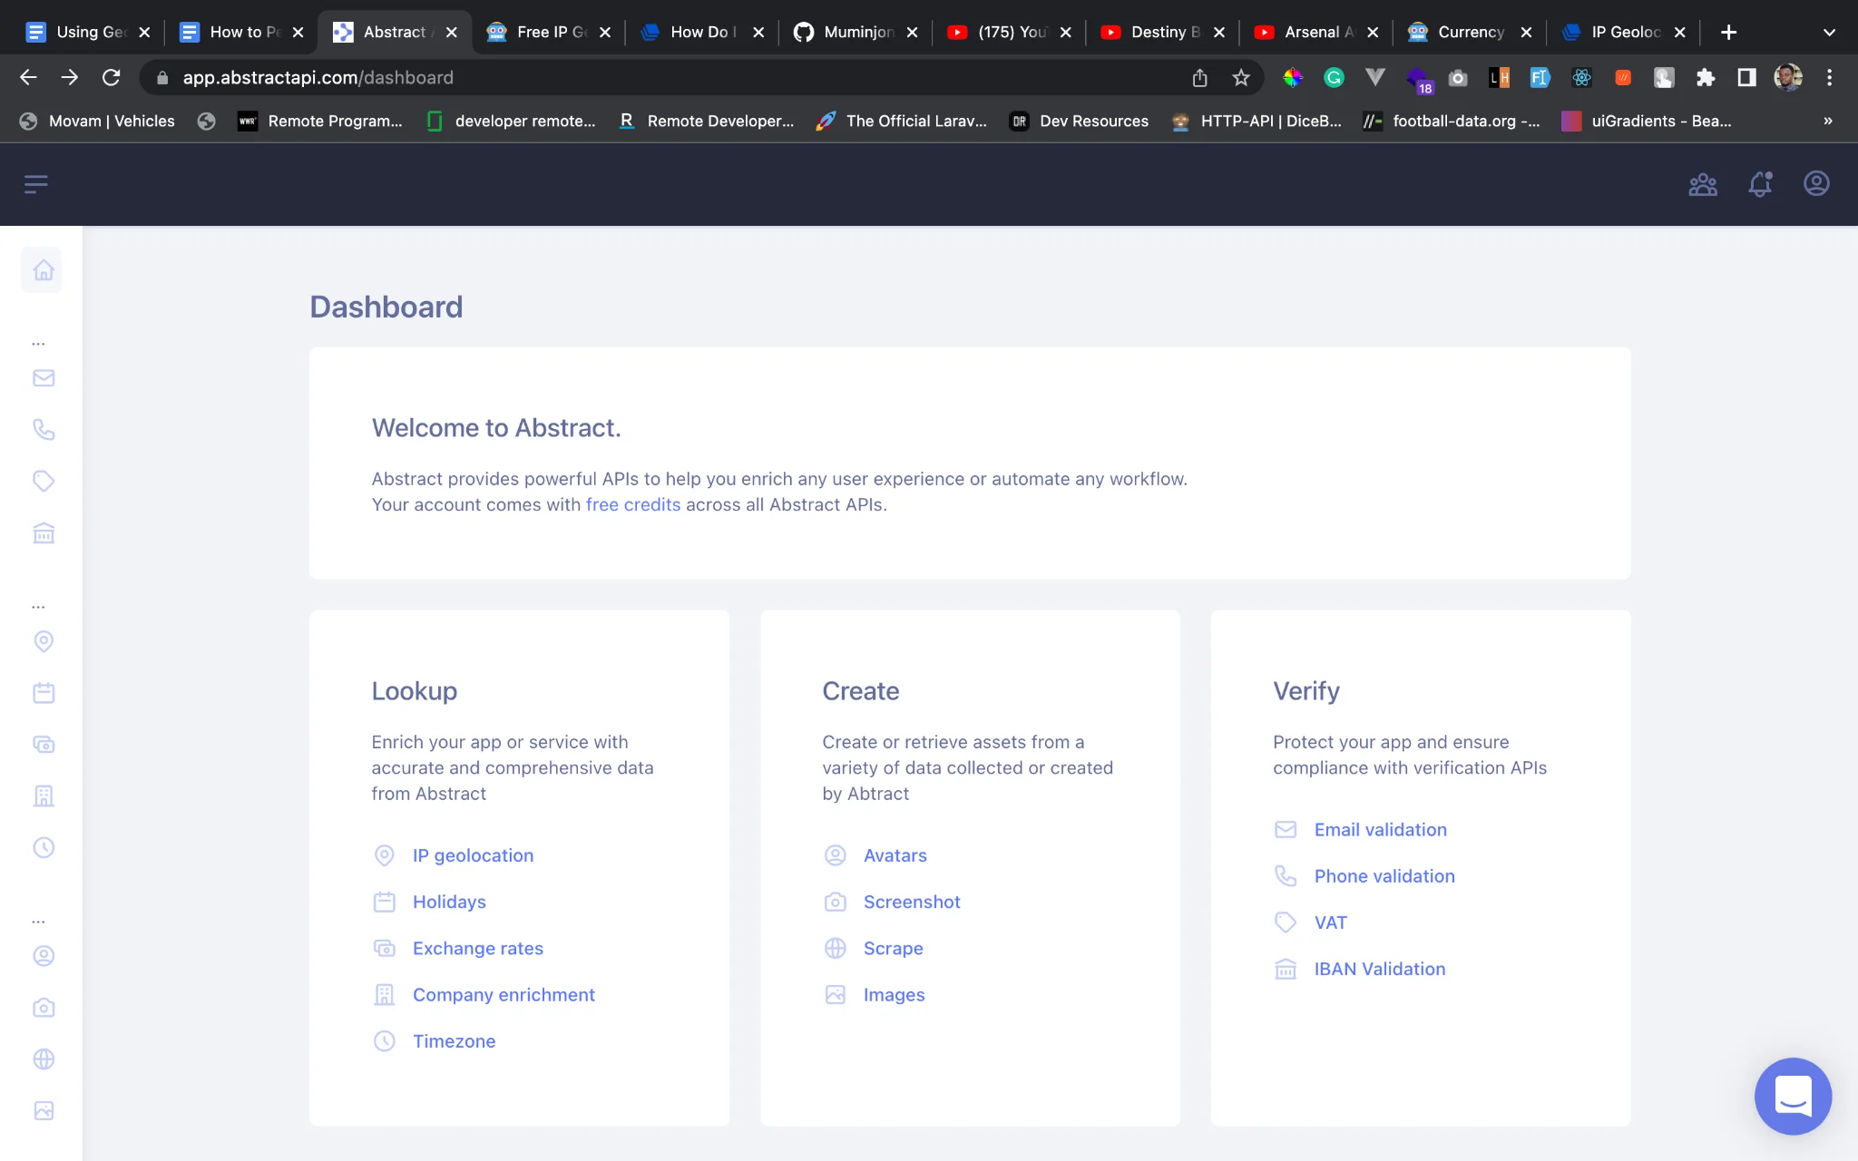Viewport: 1858px width, 1161px height.
Task: Open the sidebar hamburger menu
Action: pos(35,185)
